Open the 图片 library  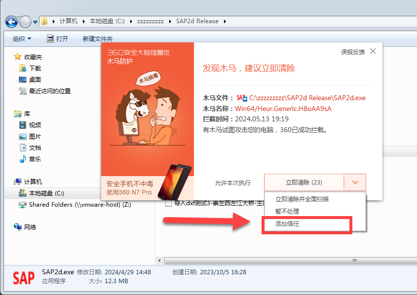pos(35,137)
